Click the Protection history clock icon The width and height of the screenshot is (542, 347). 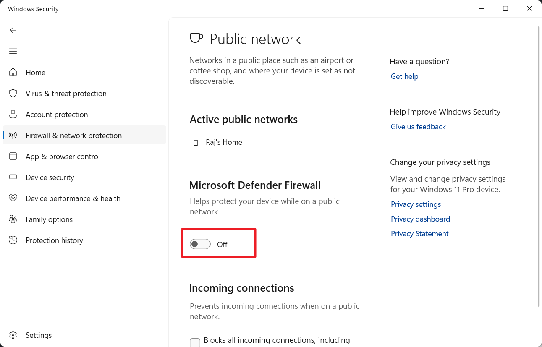pyautogui.click(x=13, y=240)
